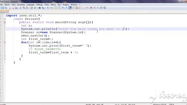
Task: Open the Search menu
Action: click(x=7, y=5)
